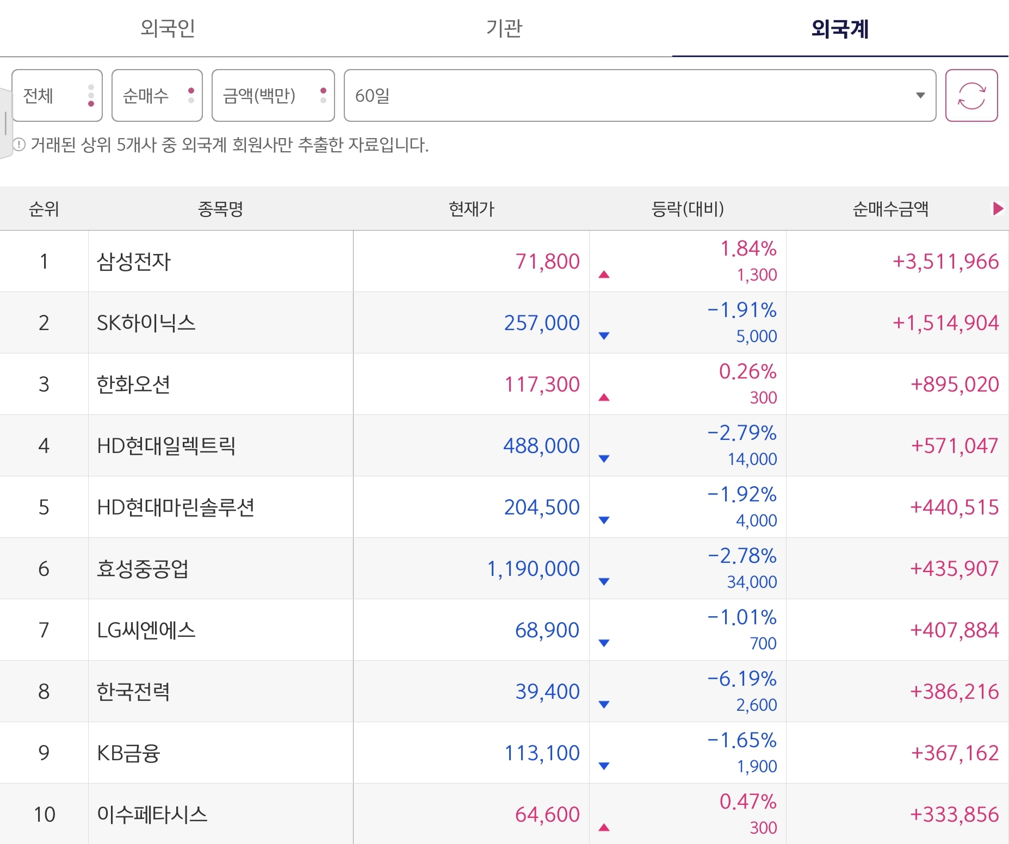Click the 204,500 current price

pos(542,507)
